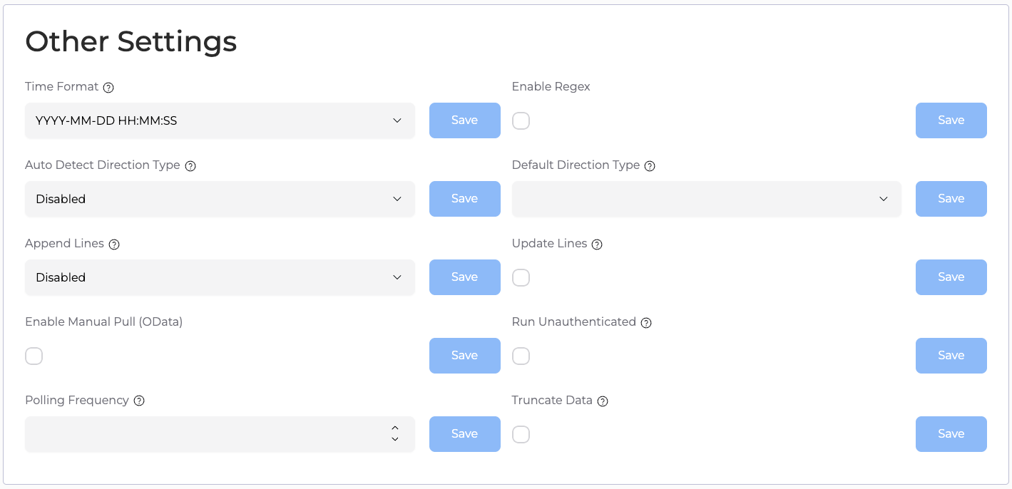Click inside the Polling Frequency input field
This screenshot has width=1012, height=489.
[220, 434]
